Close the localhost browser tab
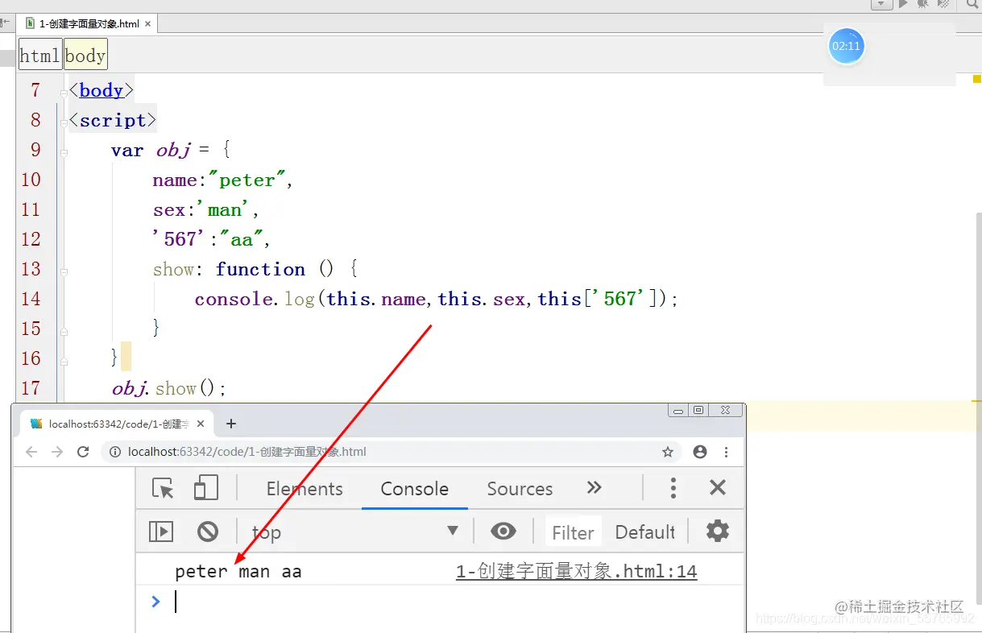This screenshot has width=982, height=633. coord(201,424)
